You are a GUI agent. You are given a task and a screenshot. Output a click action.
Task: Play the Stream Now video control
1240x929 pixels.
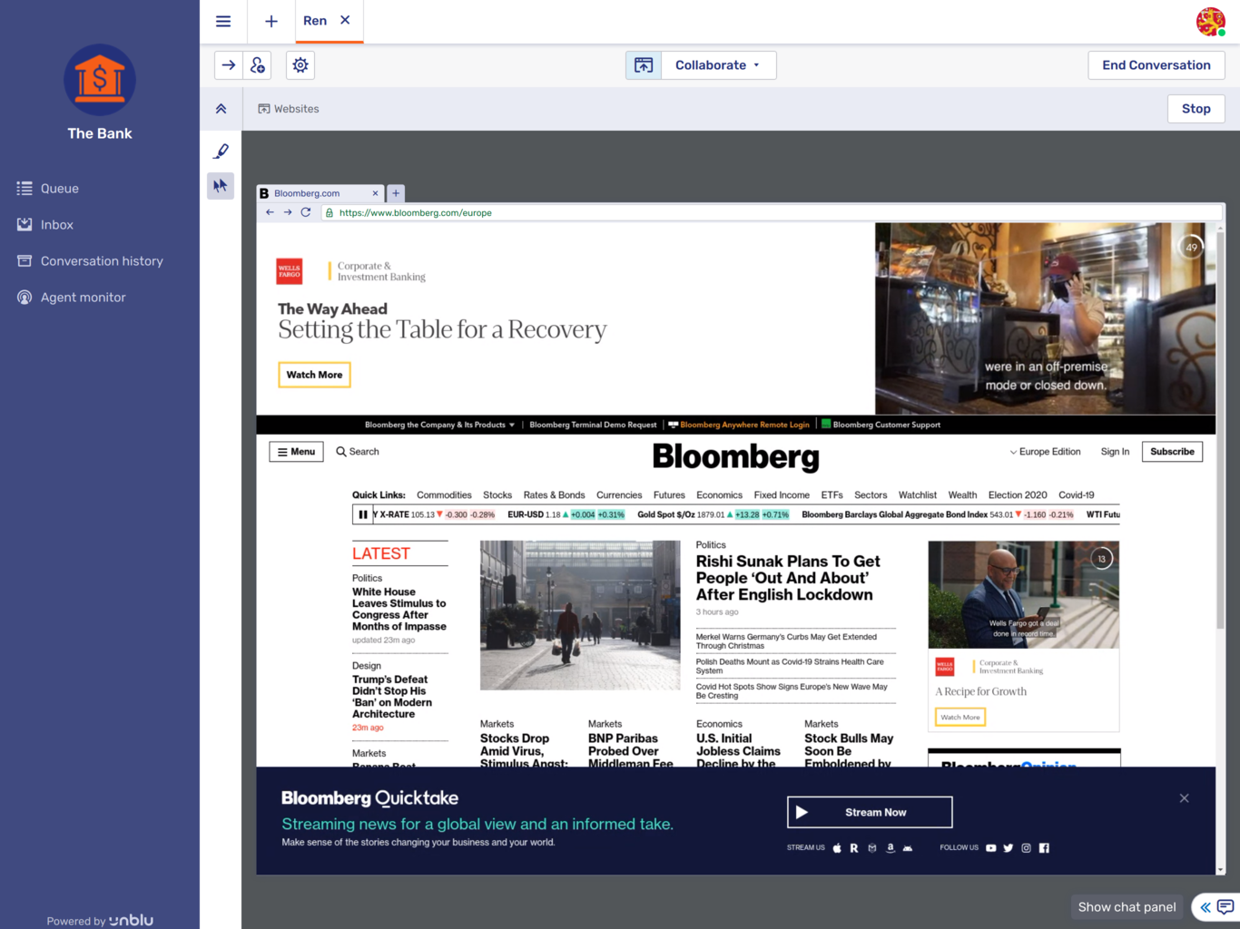[868, 811]
